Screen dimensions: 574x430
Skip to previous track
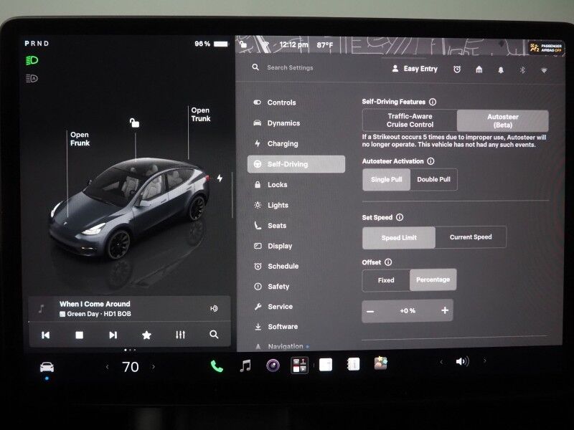coord(46,335)
